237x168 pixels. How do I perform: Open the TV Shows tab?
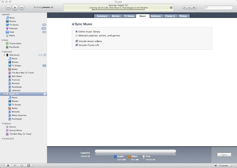pyautogui.click(x=129, y=16)
